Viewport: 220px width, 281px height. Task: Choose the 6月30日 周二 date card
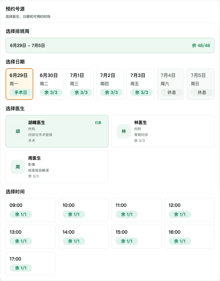point(49,84)
